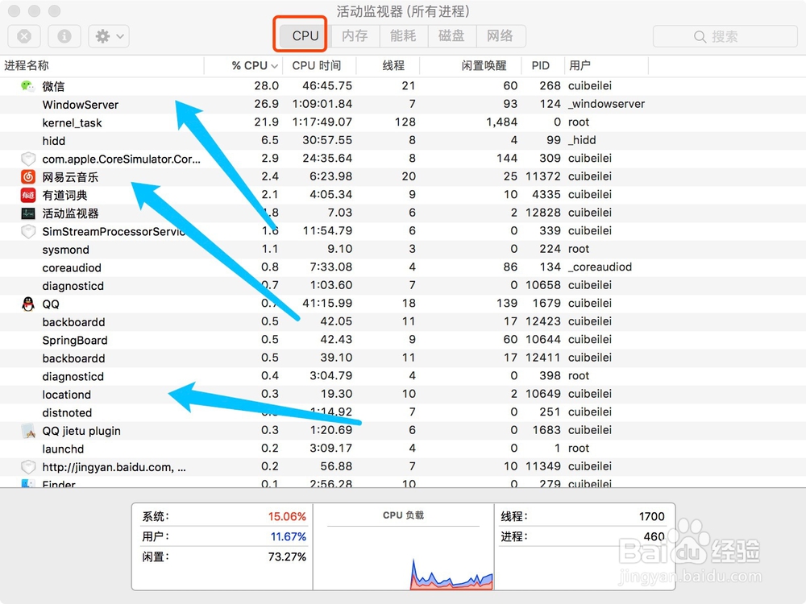Click the QQ penguin icon

[x=27, y=304]
